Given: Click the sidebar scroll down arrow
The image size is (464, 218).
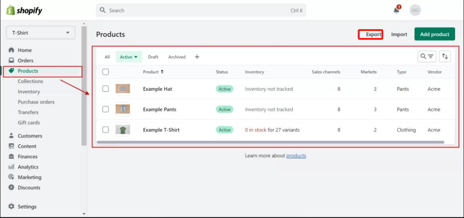Looking at the screenshot, I should (84, 214).
